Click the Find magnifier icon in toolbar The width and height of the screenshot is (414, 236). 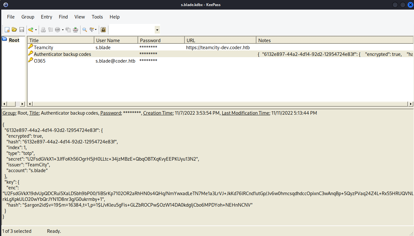85,30
